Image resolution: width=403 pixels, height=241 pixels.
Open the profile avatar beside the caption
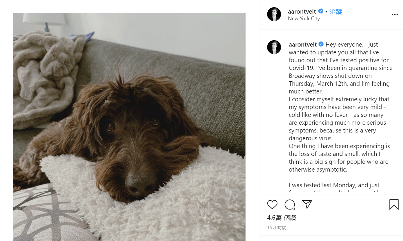[274, 47]
